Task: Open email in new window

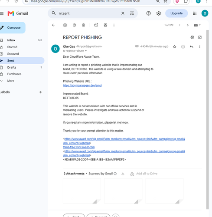Action: 200,37
